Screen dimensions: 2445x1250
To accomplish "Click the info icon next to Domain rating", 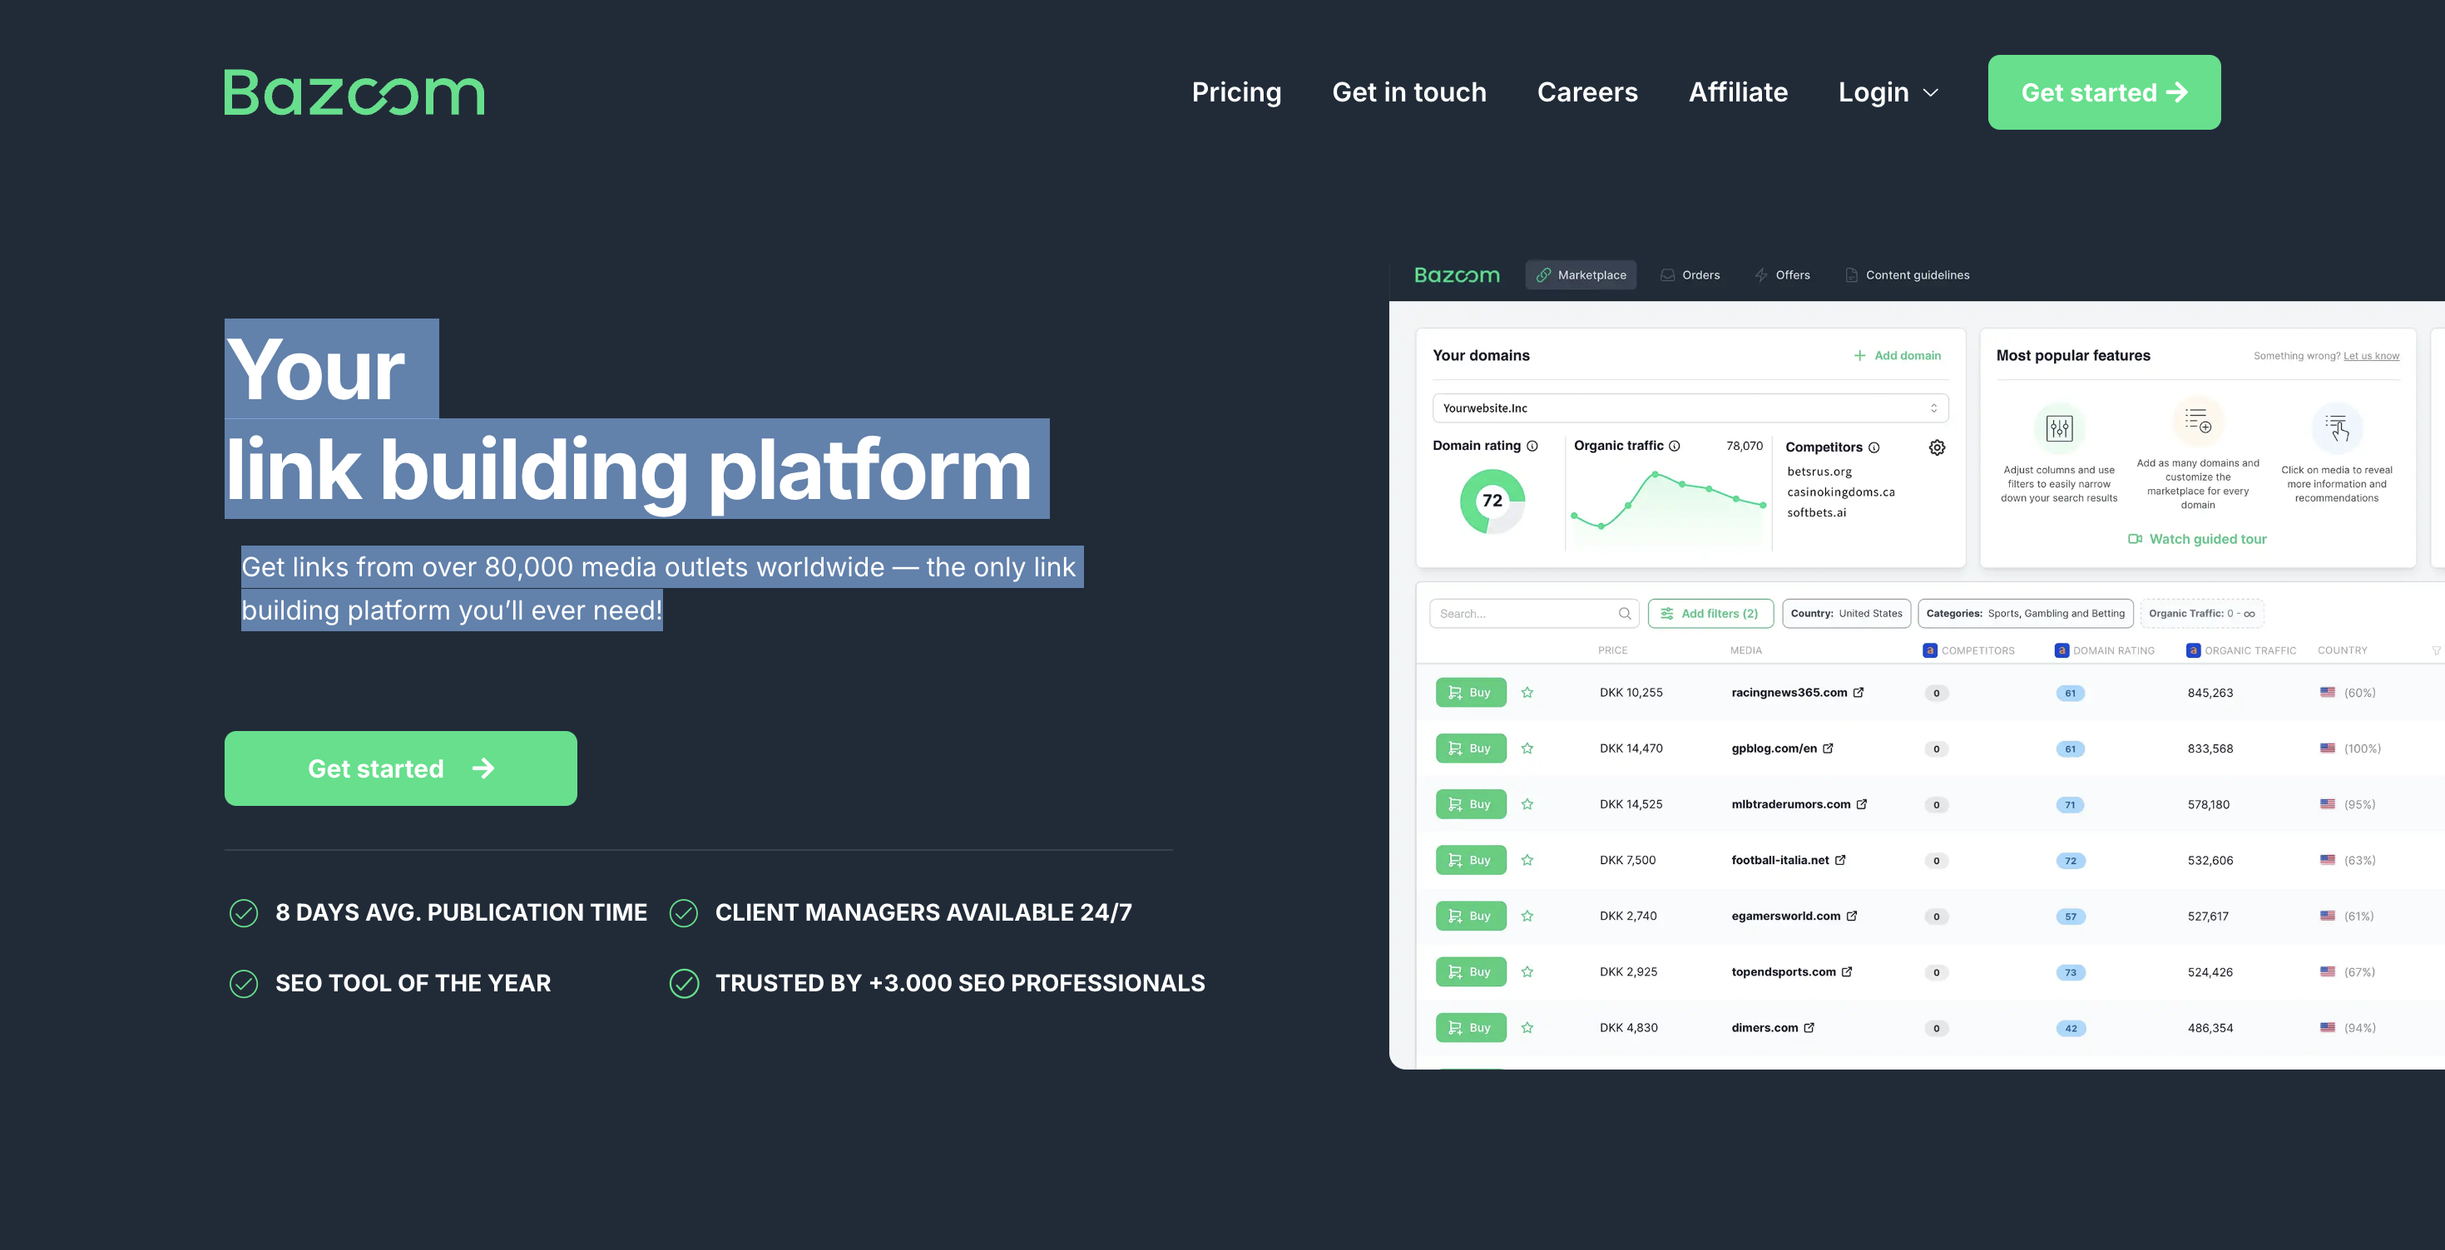I will pos(1532,446).
